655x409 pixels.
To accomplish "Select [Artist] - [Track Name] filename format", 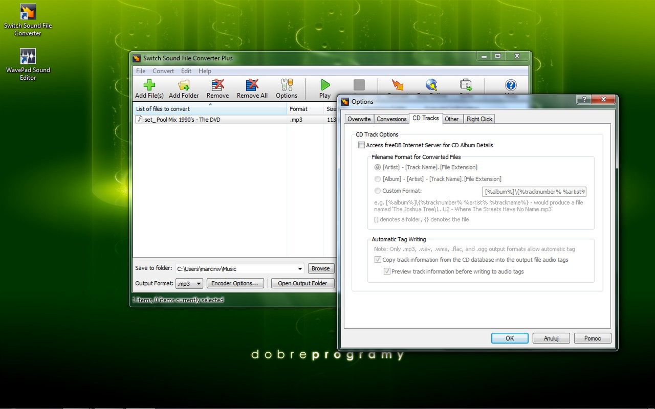I will tap(378, 167).
